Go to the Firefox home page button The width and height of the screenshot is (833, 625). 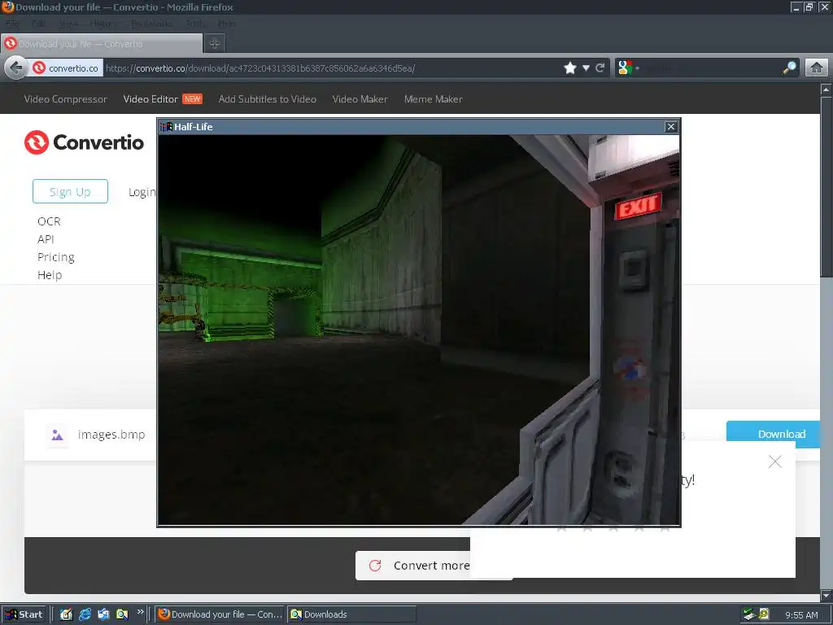tap(817, 68)
